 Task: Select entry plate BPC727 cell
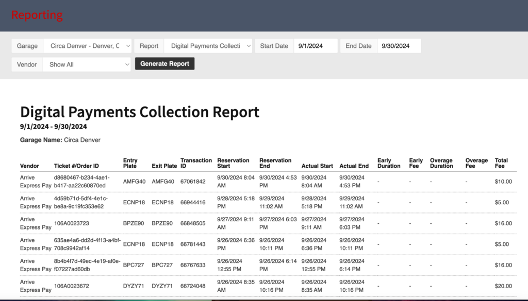coord(134,265)
